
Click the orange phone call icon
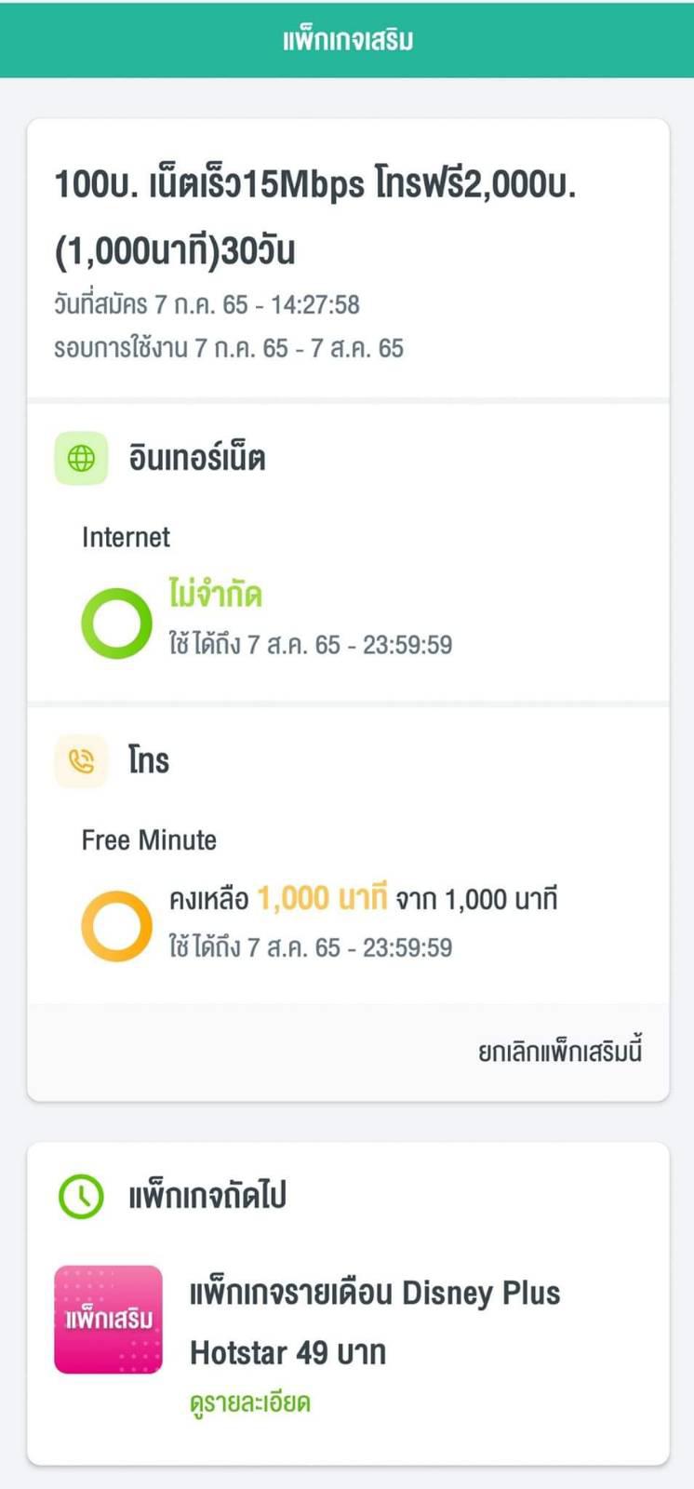pos(81,761)
